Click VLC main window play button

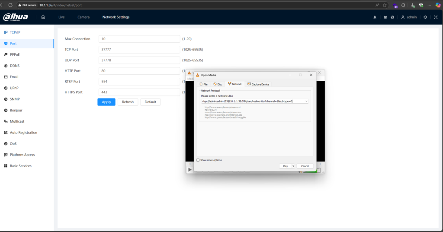click(x=190, y=170)
